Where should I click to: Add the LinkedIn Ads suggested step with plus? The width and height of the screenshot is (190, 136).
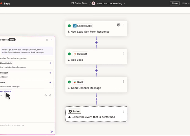coord(50,63)
